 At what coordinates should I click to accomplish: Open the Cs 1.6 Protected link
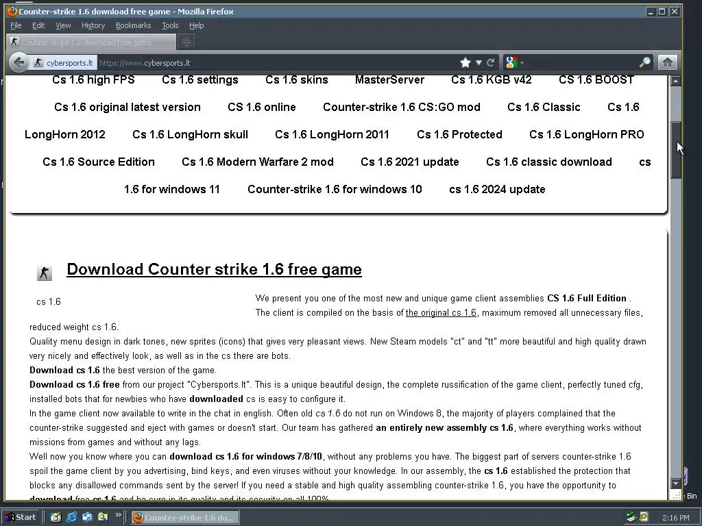click(x=459, y=134)
